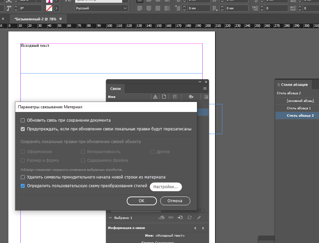Click the Go To Link icon in Связи panel
Screen dimensions: 319x243
(x=180, y=218)
